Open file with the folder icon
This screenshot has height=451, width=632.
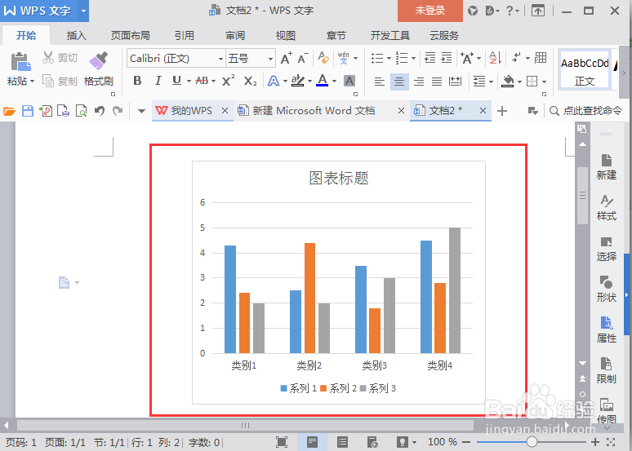click(x=9, y=111)
